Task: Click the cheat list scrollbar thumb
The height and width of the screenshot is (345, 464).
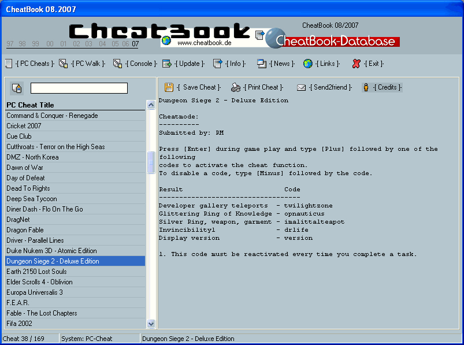Action: tap(151, 162)
